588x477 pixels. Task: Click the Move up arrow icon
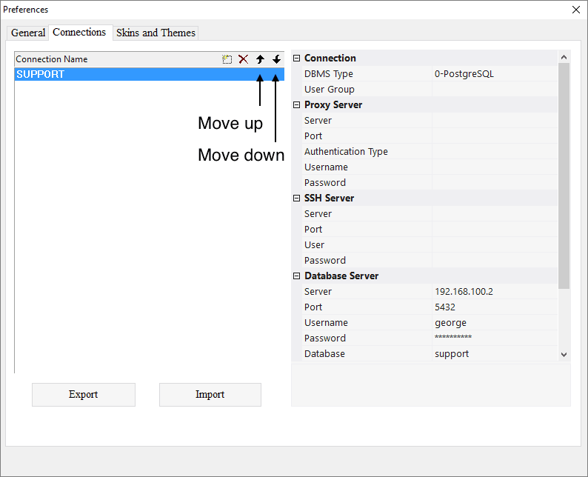260,59
